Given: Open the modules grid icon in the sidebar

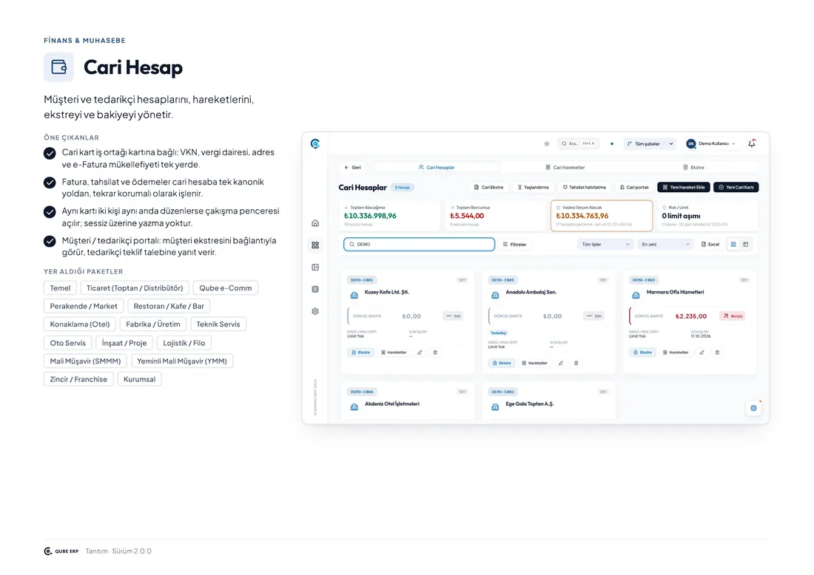Looking at the screenshot, I should point(315,245).
